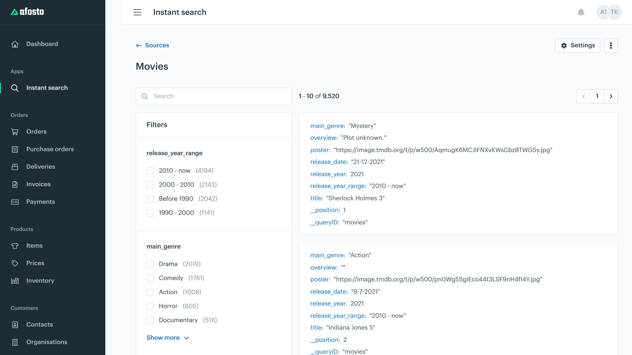Image resolution: width=632 pixels, height=355 pixels.
Task: Expand genres with Show more
Action: click(x=168, y=338)
